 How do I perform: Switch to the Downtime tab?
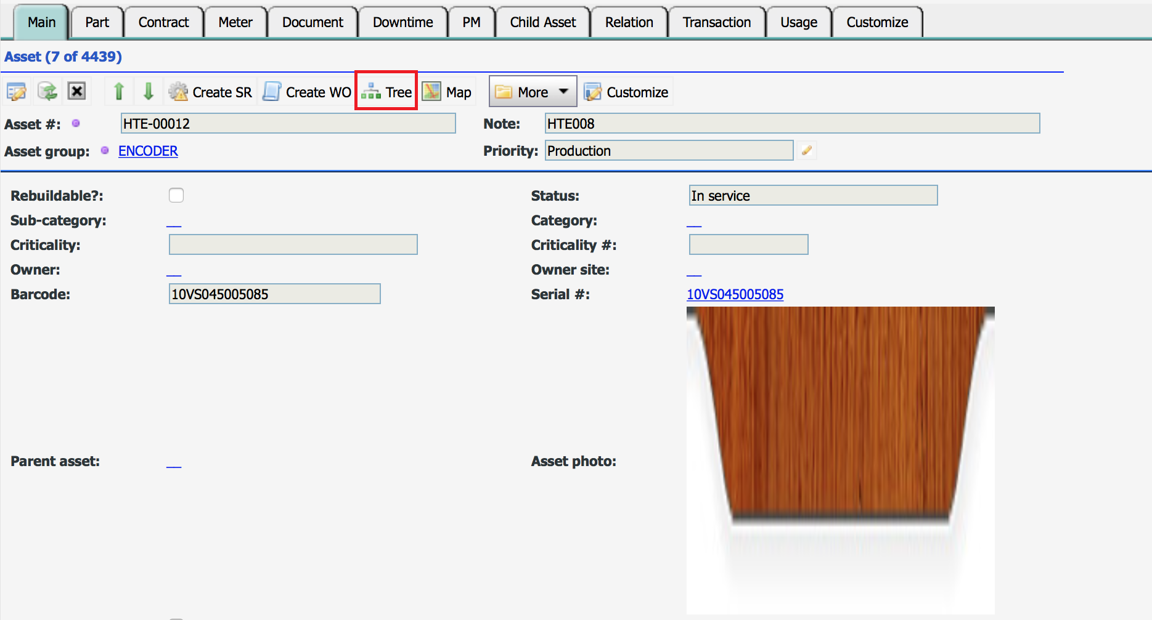[x=402, y=22]
